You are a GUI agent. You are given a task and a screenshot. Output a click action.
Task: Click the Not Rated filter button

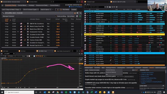click(x=66, y=9)
